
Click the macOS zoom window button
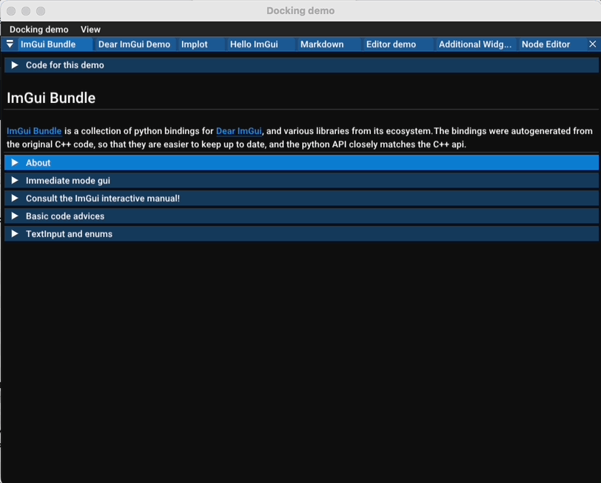41,11
